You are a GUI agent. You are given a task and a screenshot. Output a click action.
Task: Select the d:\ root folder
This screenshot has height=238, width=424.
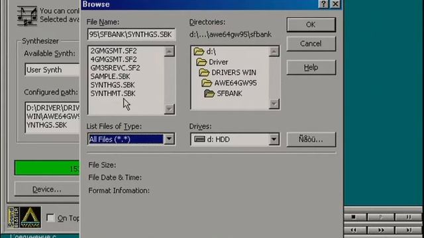[205, 52]
